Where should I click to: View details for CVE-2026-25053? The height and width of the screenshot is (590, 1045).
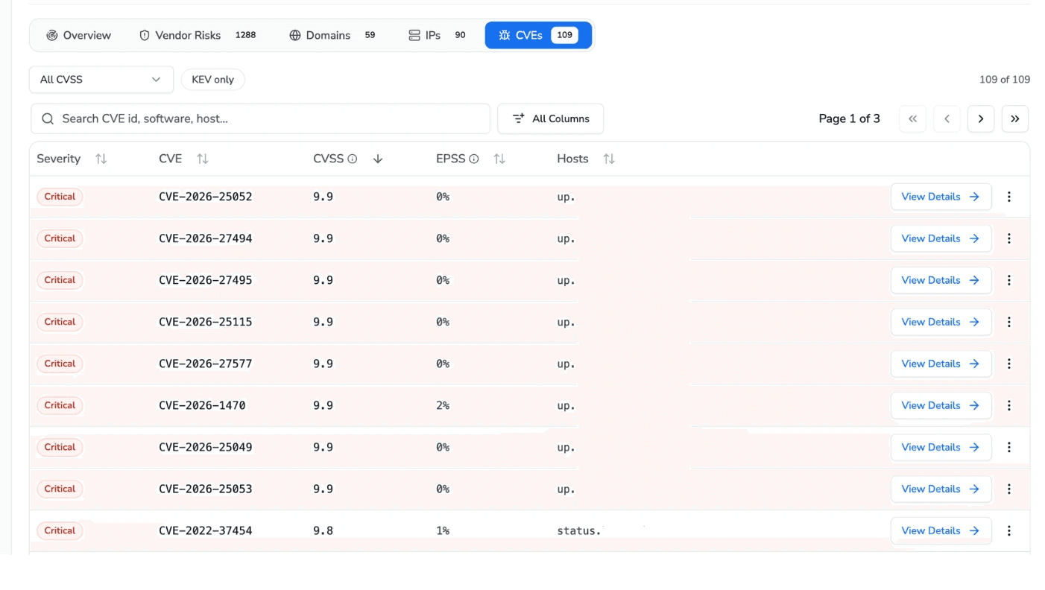coord(941,489)
